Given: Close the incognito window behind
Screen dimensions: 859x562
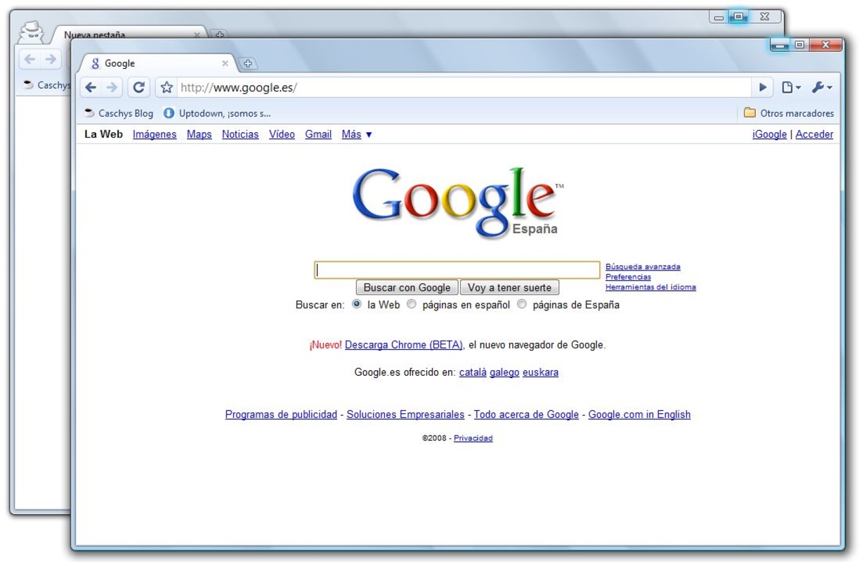Looking at the screenshot, I should tap(764, 17).
